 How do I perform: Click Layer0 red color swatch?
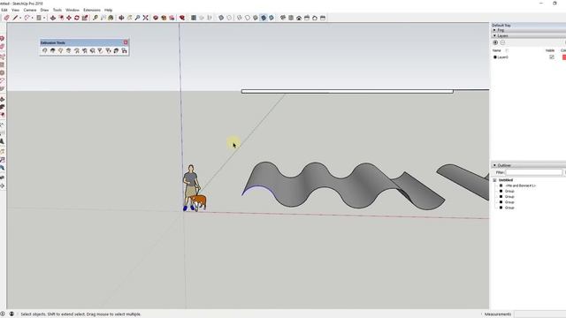tap(564, 57)
